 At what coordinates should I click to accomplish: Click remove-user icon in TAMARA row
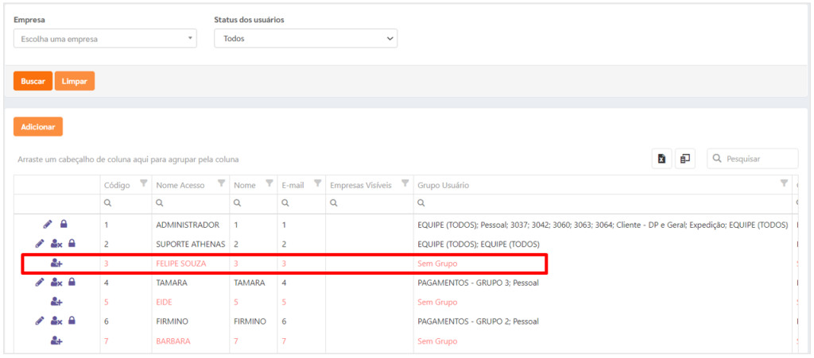click(x=56, y=283)
